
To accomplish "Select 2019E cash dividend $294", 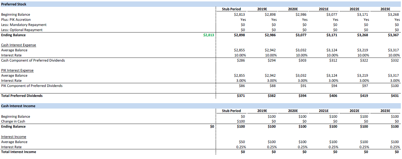I will click(272, 60).
